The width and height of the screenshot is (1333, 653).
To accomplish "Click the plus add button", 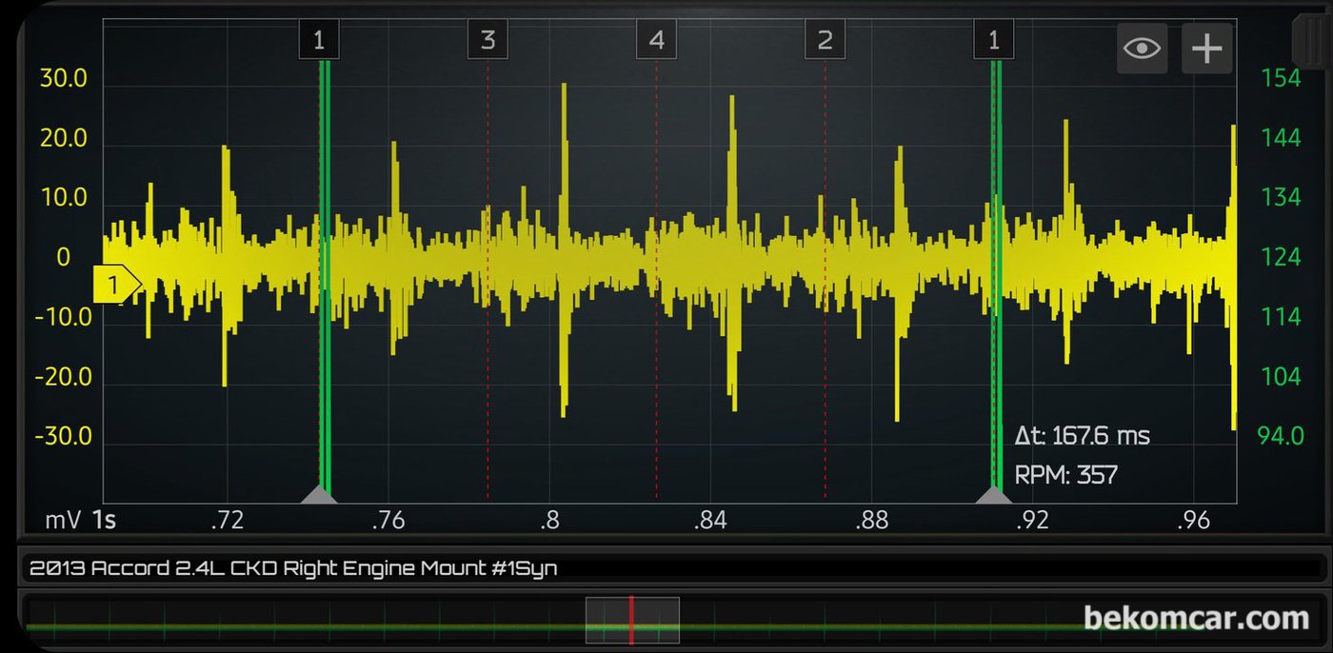I will (1207, 48).
